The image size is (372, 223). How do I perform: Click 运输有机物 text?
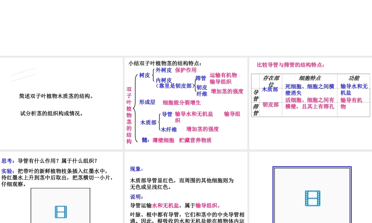tap(223, 75)
